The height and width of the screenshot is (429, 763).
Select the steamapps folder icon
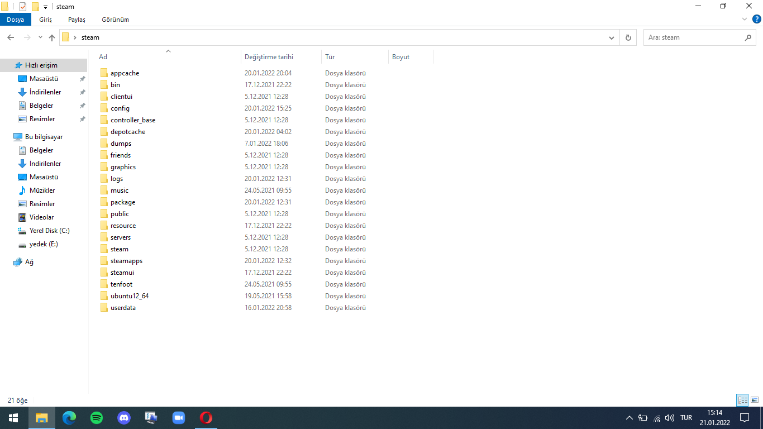104,261
